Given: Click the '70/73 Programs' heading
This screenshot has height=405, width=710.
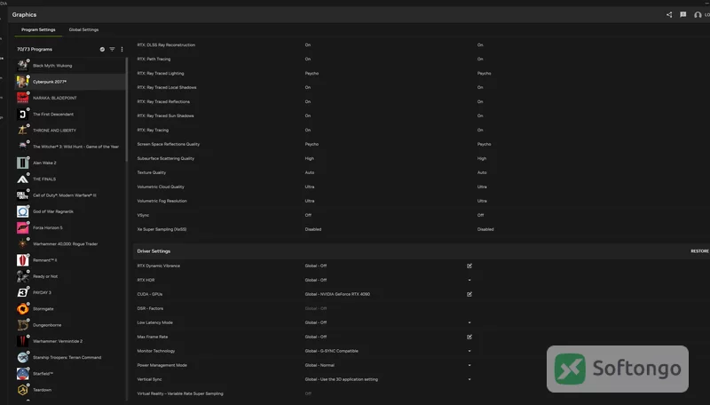Looking at the screenshot, I should point(35,50).
